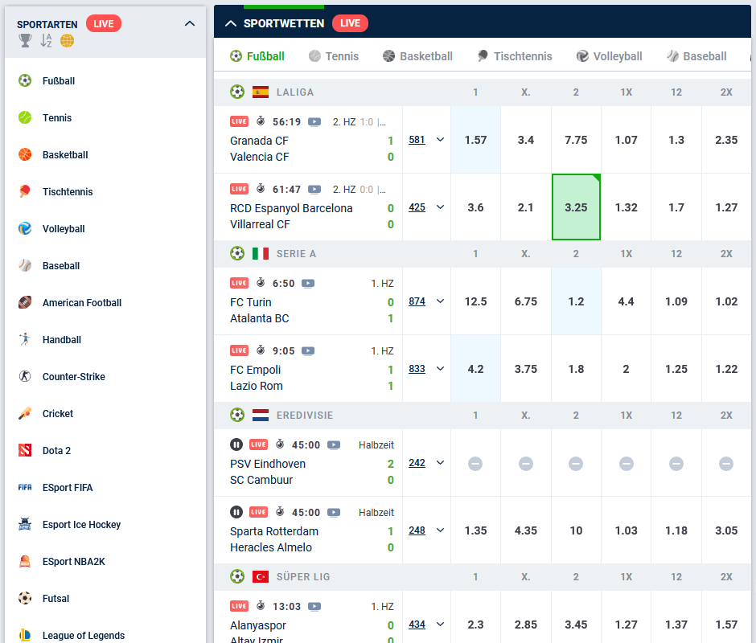
Task: Open live stream for Alanyaspor match
Action: click(314, 606)
